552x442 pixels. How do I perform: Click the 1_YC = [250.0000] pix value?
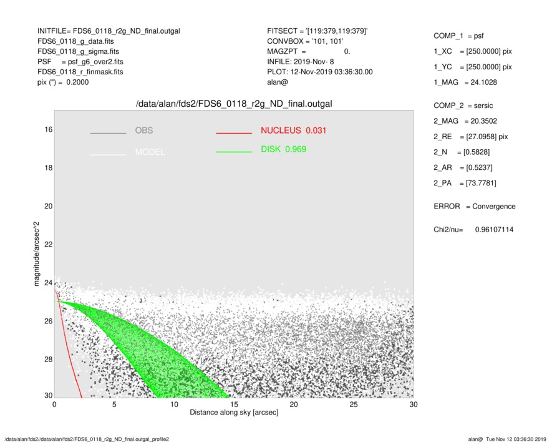pos(473,67)
